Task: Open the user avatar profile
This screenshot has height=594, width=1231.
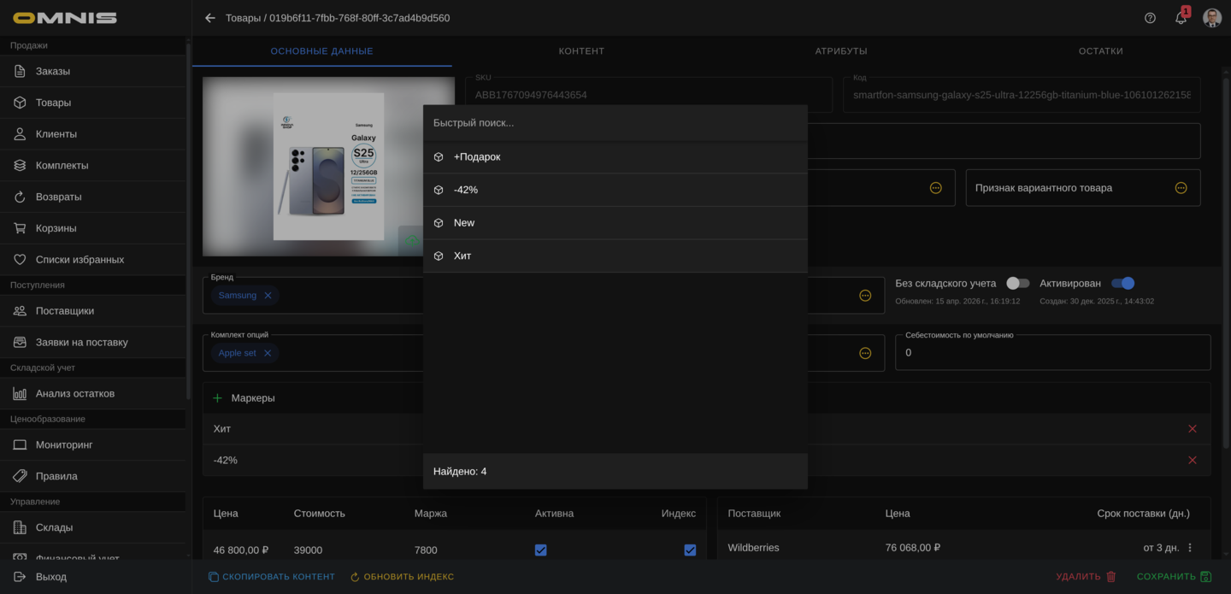Action: tap(1211, 18)
